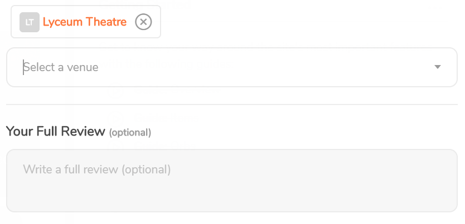Click into the full review text area
Image resolution: width=465 pixels, height=224 pixels.
coord(232,181)
